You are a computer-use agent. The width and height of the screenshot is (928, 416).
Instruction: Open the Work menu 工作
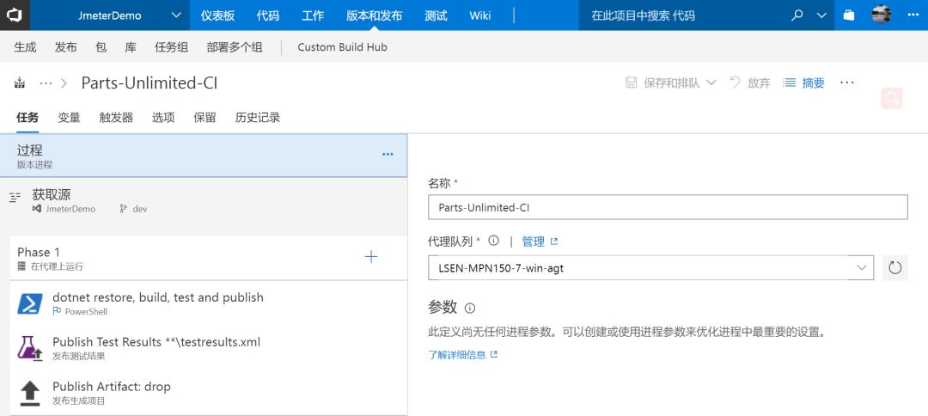click(x=313, y=15)
